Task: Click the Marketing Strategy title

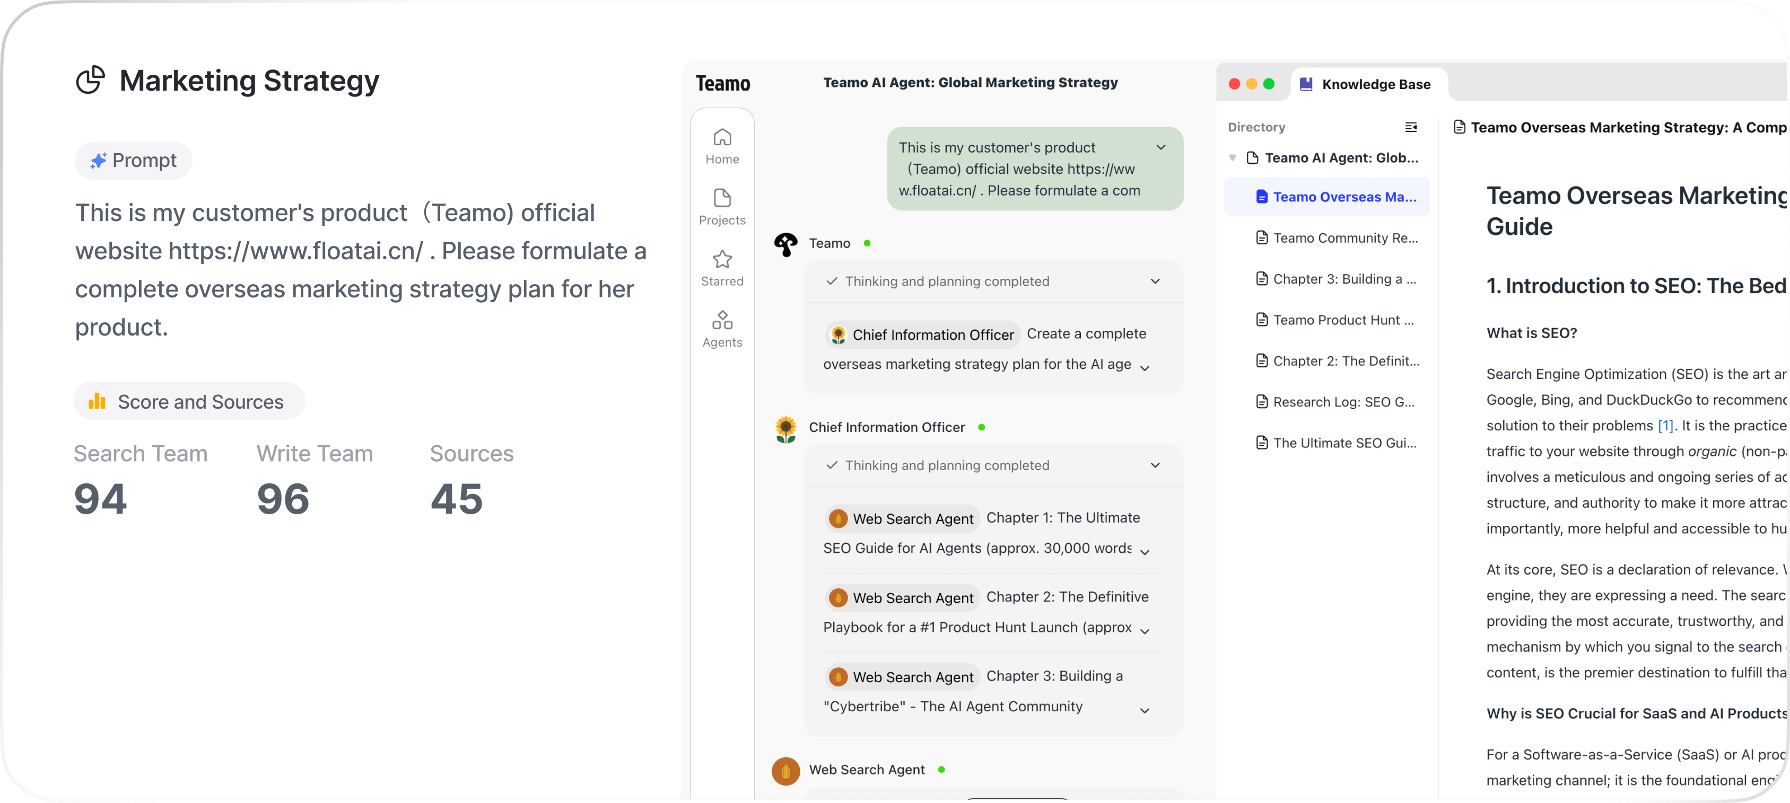Action: click(x=249, y=81)
